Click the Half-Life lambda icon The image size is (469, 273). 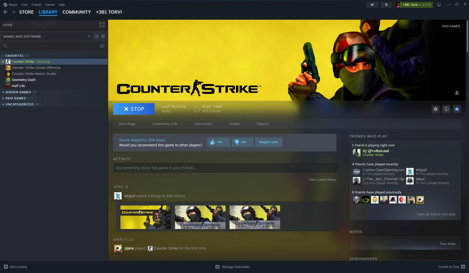click(8, 86)
